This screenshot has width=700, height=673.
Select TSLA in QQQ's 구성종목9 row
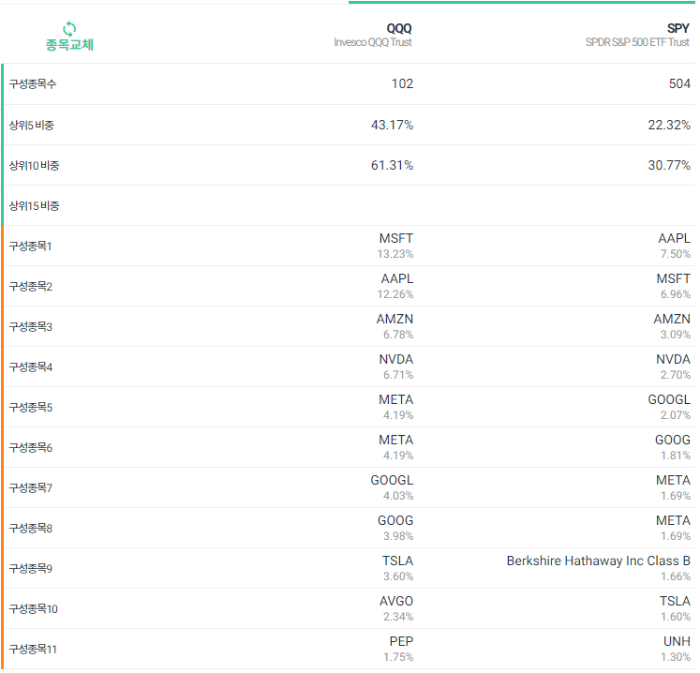click(x=397, y=561)
